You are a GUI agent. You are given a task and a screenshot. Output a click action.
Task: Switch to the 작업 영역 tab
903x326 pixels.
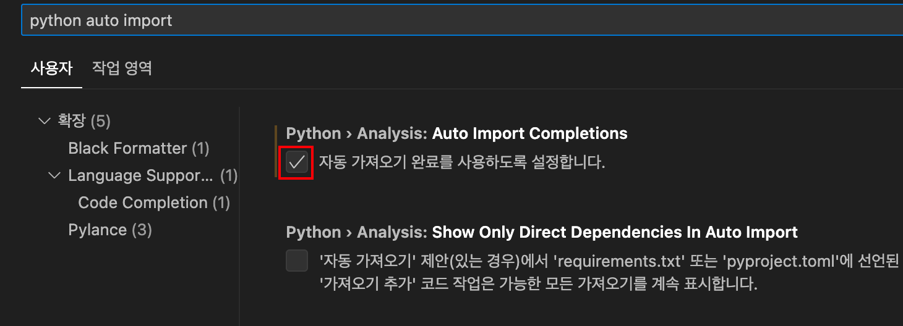pyautogui.click(x=122, y=68)
